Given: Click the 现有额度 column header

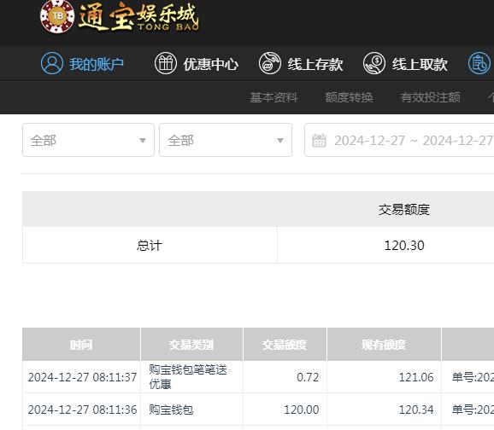Looking at the screenshot, I should (x=384, y=345).
